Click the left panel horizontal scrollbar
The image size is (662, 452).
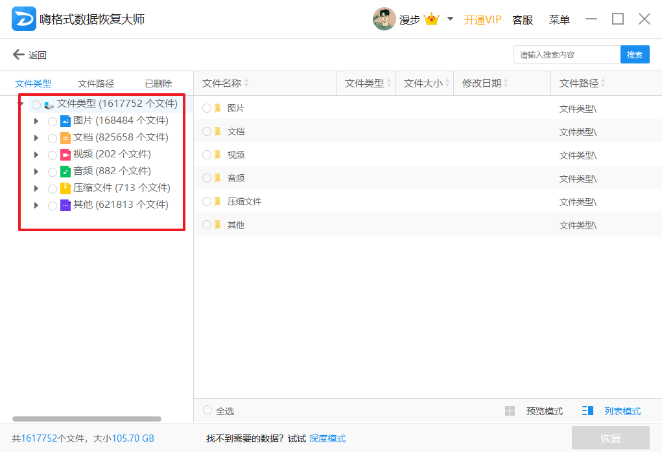[87, 419]
